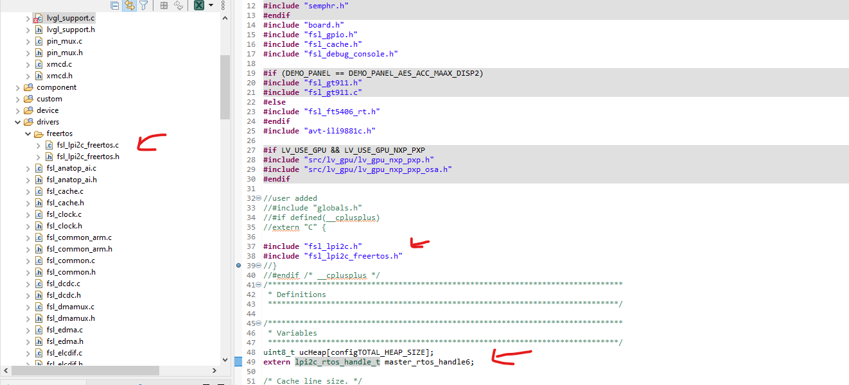Open the View Menu three-dot button
This screenshot has width=849, height=385.
click(x=223, y=6)
